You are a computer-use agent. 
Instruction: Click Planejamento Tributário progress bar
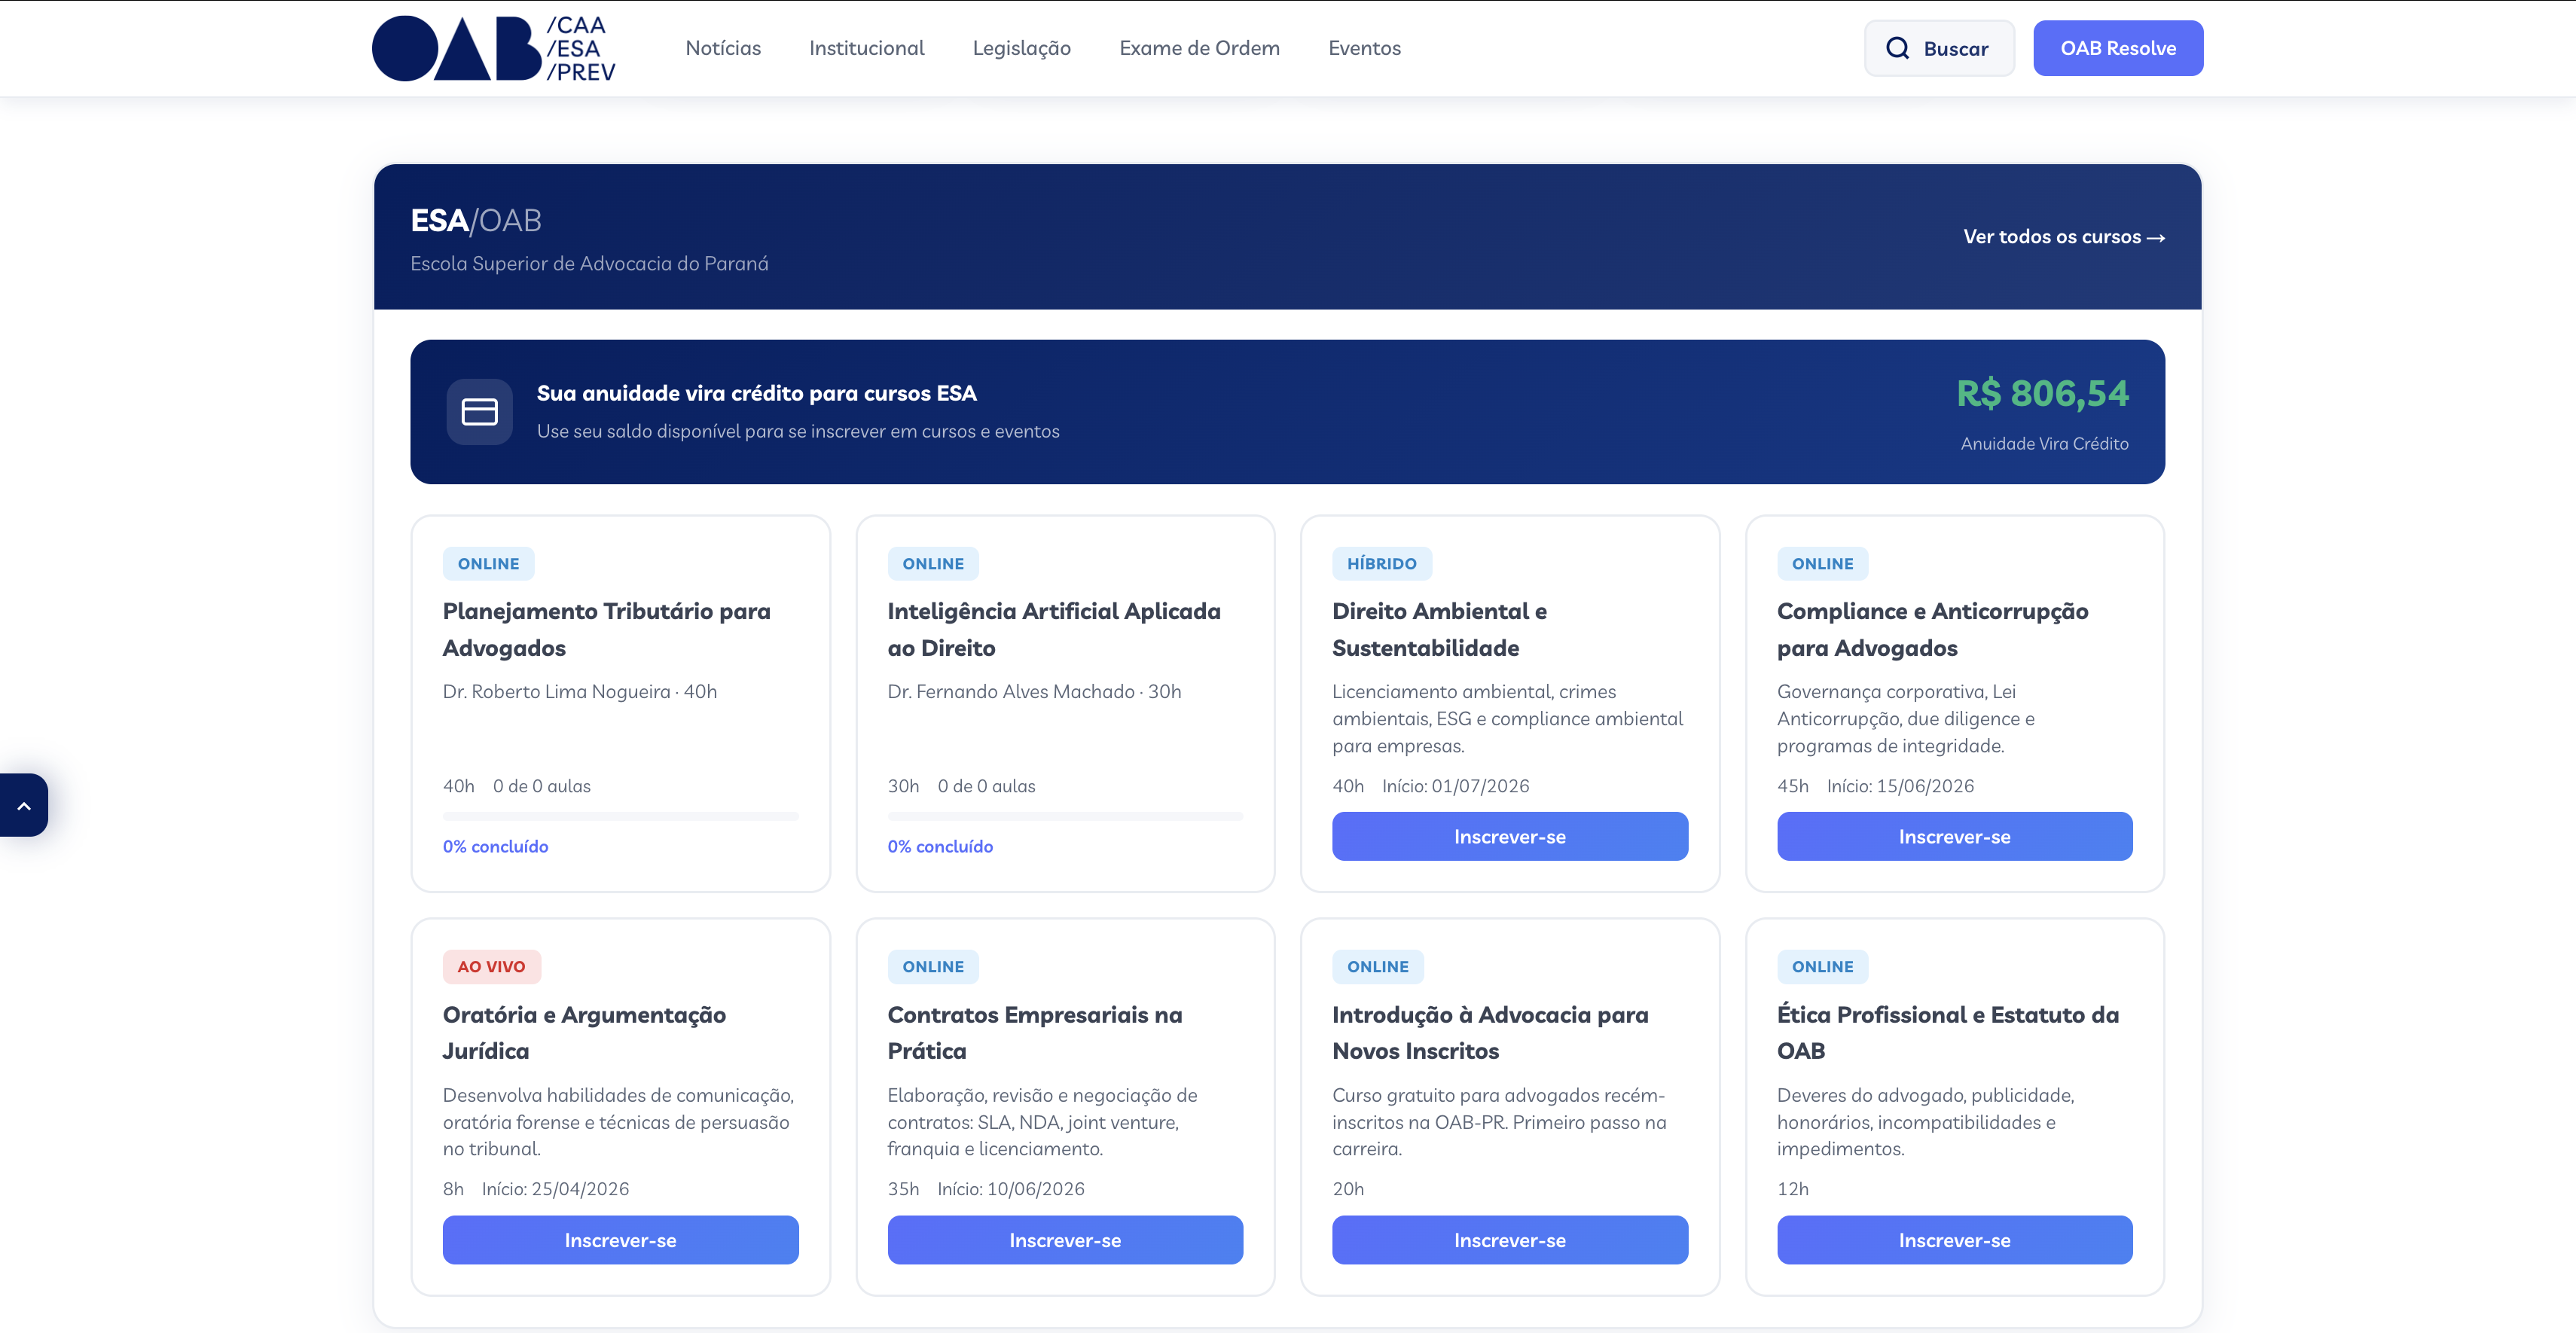click(x=620, y=817)
